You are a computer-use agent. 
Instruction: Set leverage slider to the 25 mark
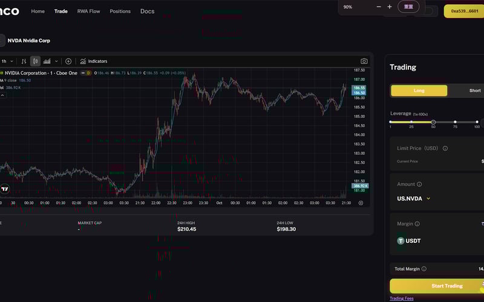pyautogui.click(x=411, y=122)
